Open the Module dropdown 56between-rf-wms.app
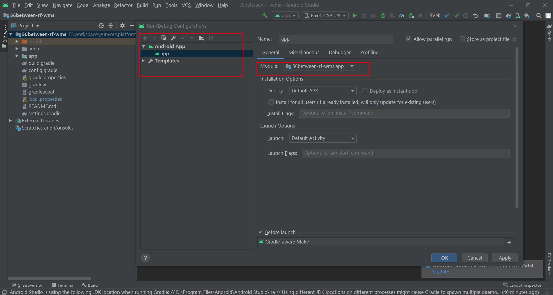This screenshot has width=553, height=295. pos(320,66)
